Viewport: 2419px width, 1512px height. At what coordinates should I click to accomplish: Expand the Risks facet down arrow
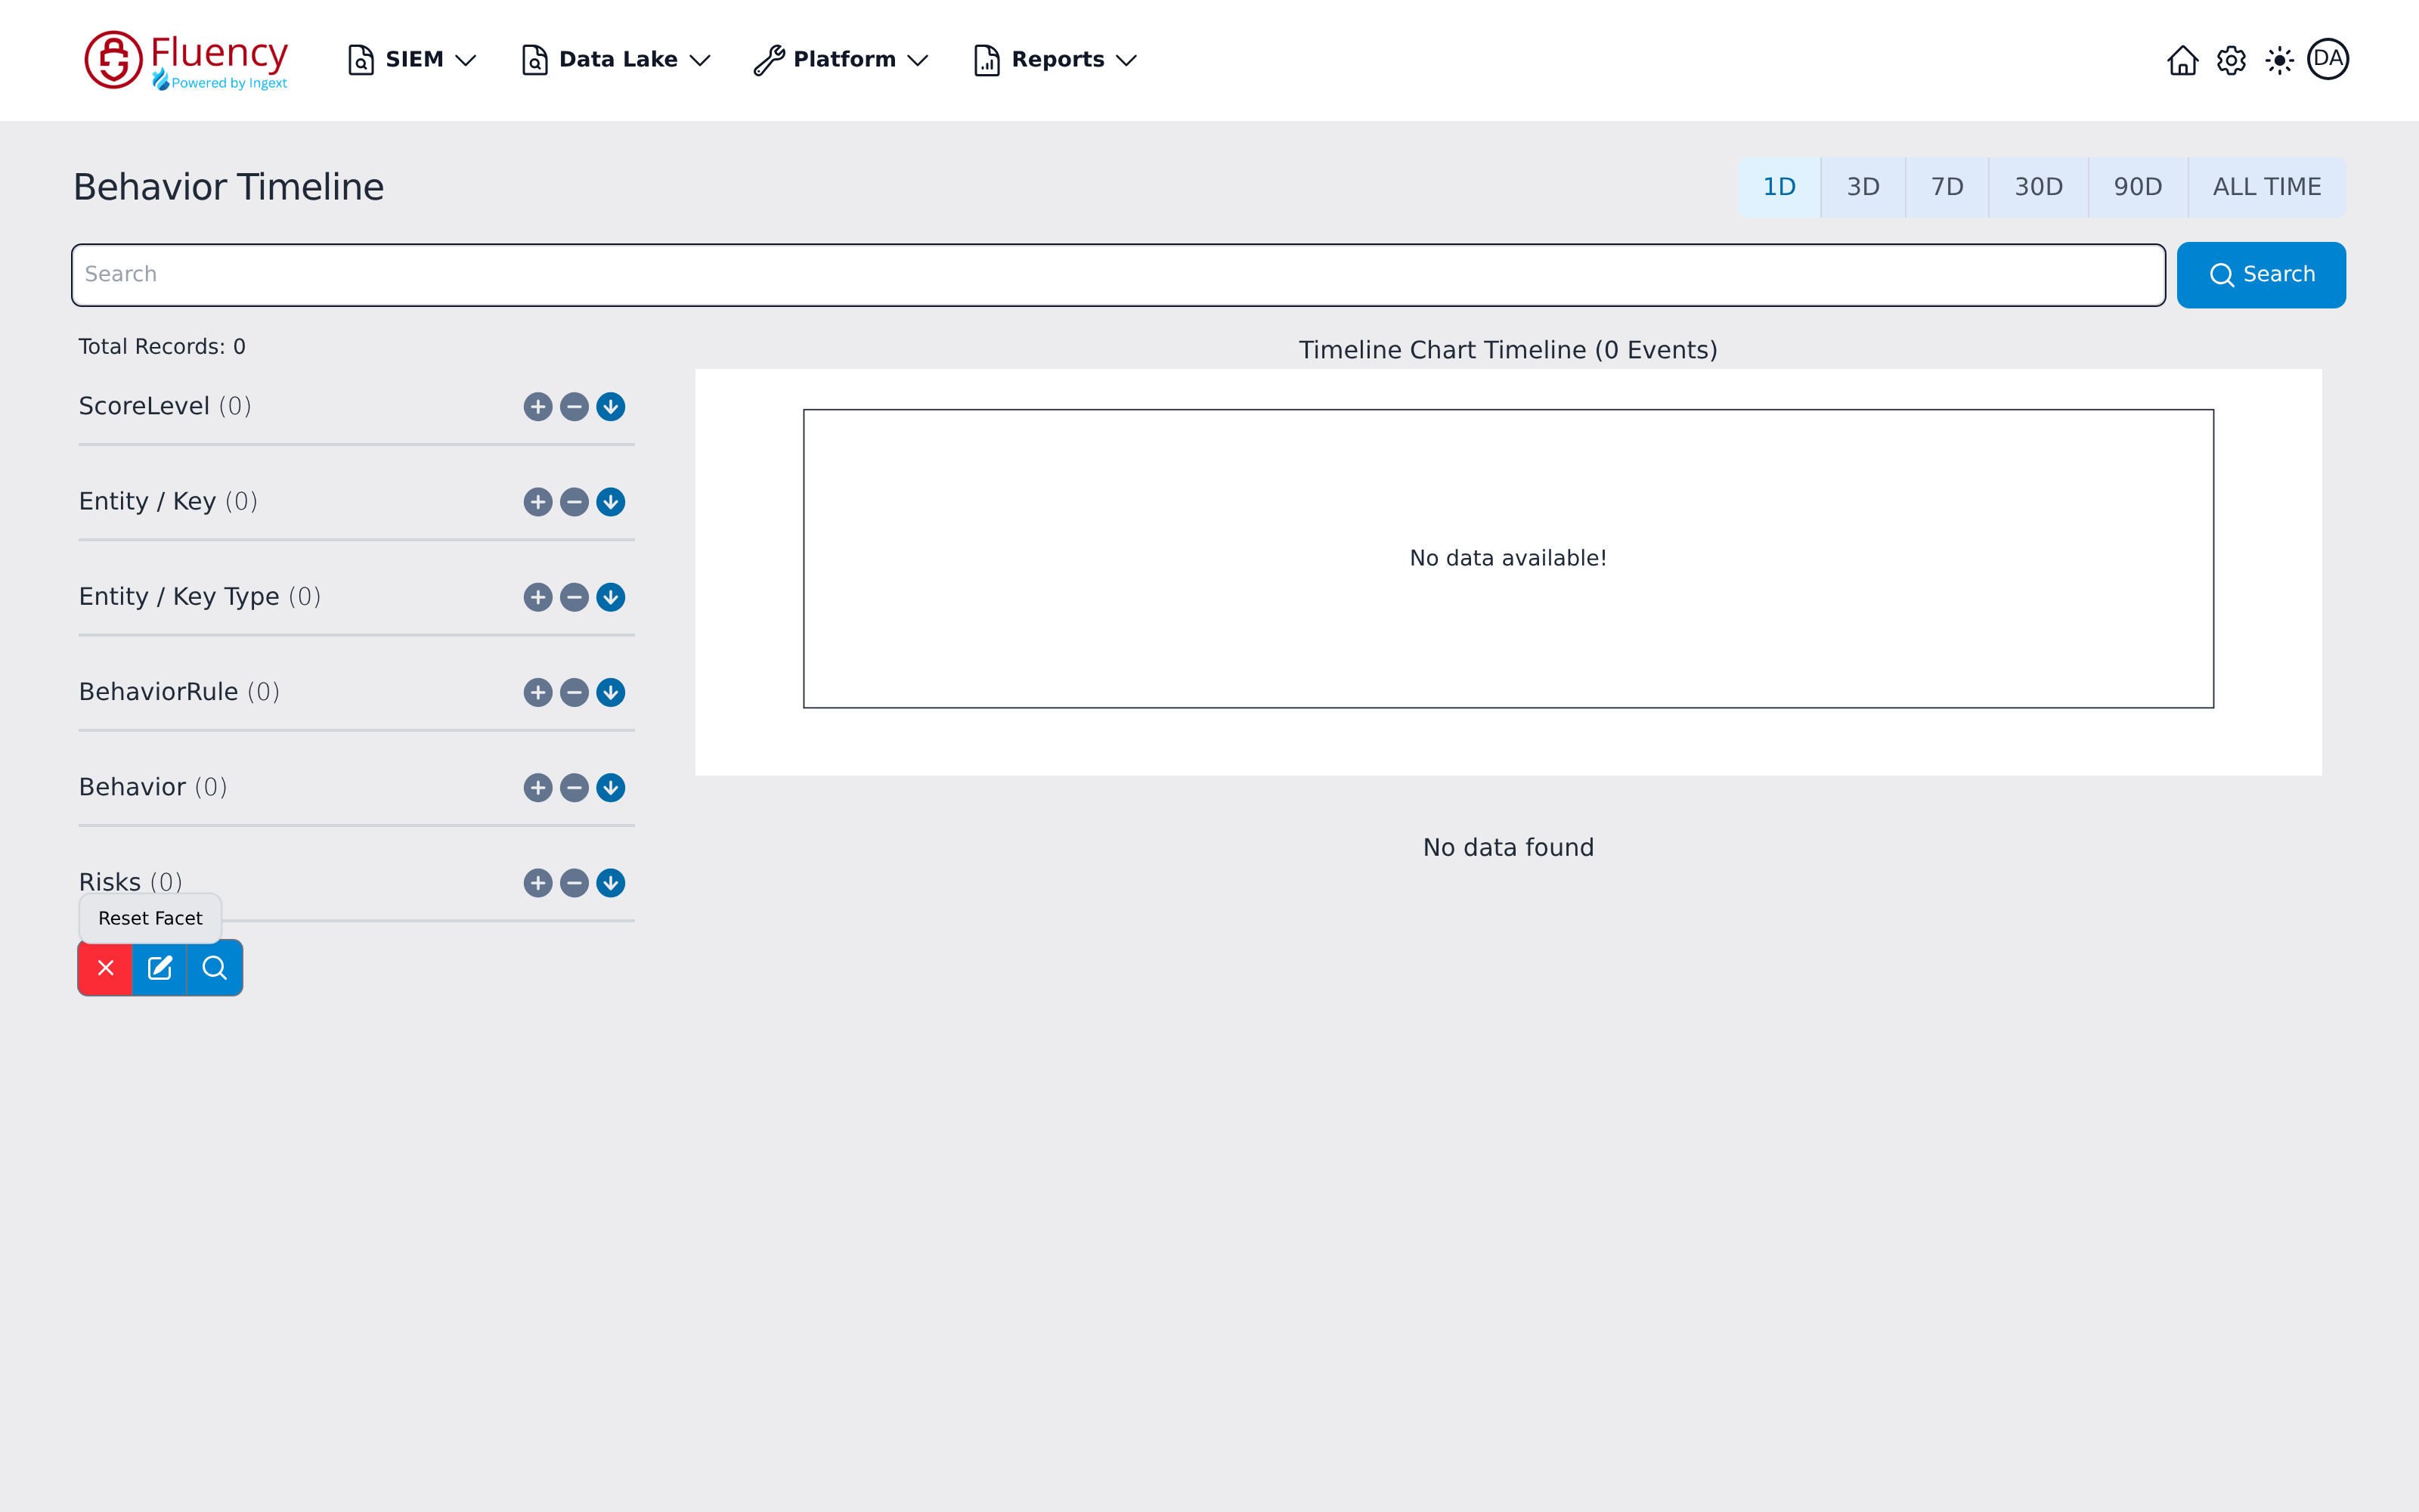tap(611, 883)
